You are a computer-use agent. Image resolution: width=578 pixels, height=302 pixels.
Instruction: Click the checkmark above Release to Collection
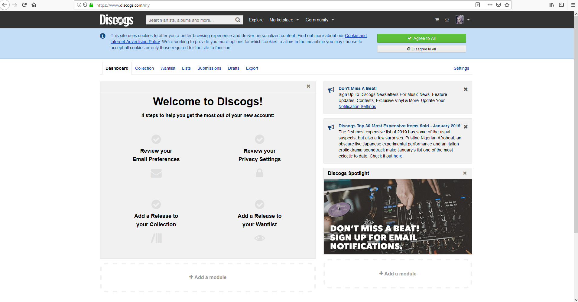tap(156, 204)
